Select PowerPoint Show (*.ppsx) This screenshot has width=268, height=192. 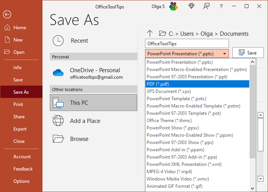[x=197, y=128]
